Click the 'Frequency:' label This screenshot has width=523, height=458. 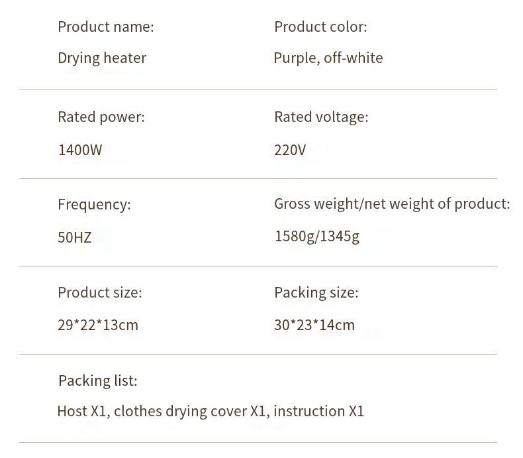tap(94, 204)
